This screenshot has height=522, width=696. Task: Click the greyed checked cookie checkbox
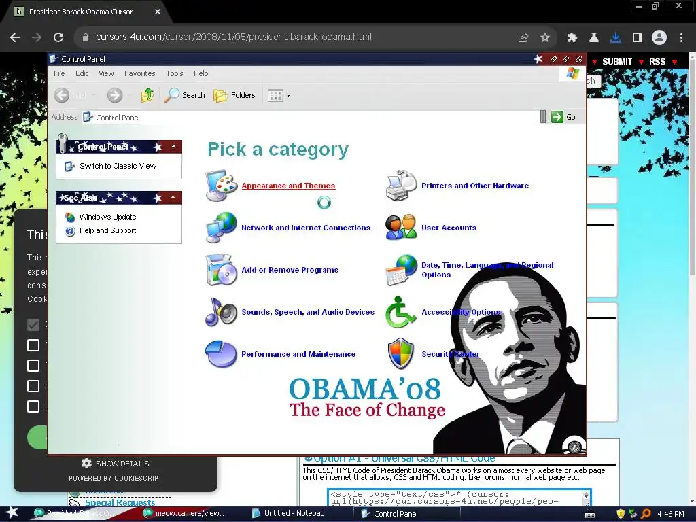pos(33,325)
